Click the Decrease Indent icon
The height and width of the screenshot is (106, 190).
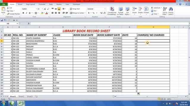click(x=64, y=13)
